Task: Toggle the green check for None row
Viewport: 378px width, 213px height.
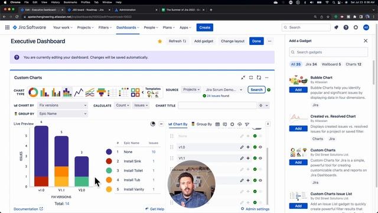Action: click(x=255, y=136)
